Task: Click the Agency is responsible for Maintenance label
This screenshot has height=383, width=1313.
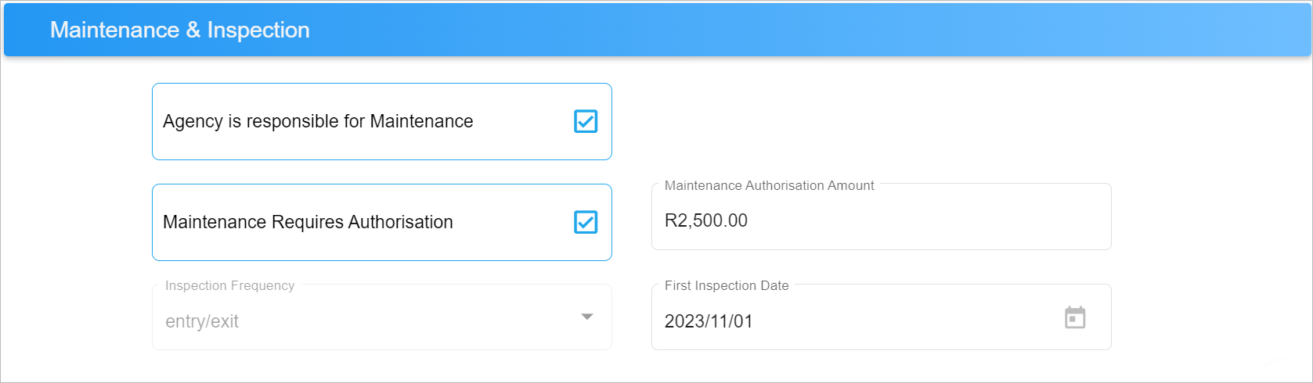Action: tap(318, 121)
